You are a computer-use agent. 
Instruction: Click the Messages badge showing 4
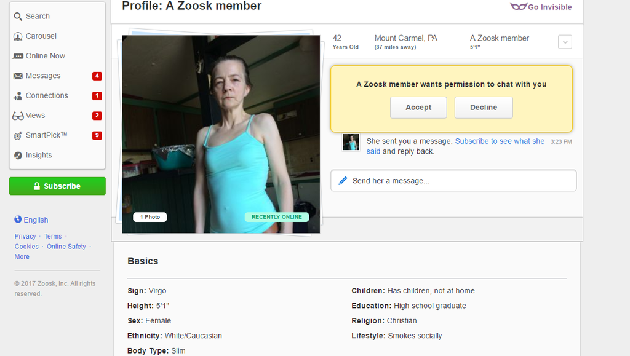pyautogui.click(x=97, y=76)
